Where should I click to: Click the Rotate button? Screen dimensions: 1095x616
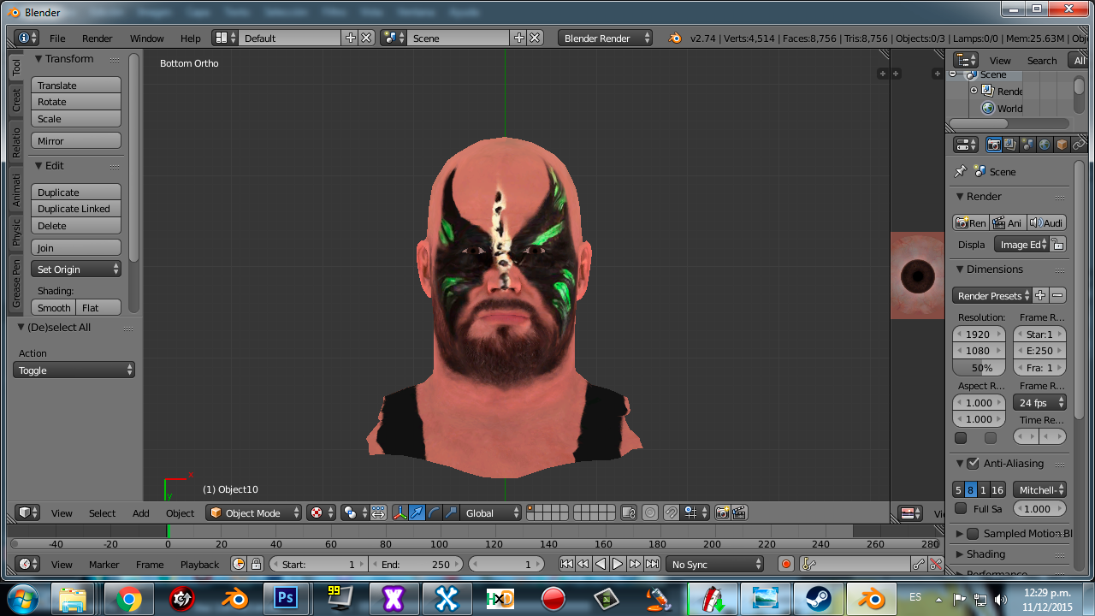point(76,102)
